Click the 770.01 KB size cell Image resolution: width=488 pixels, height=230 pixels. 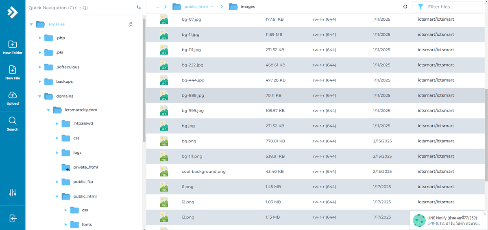[x=275, y=141]
